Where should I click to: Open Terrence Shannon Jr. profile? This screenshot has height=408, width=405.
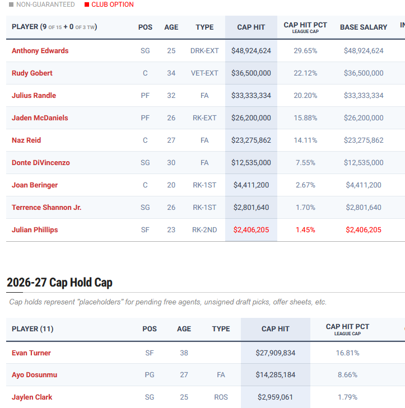46,208
